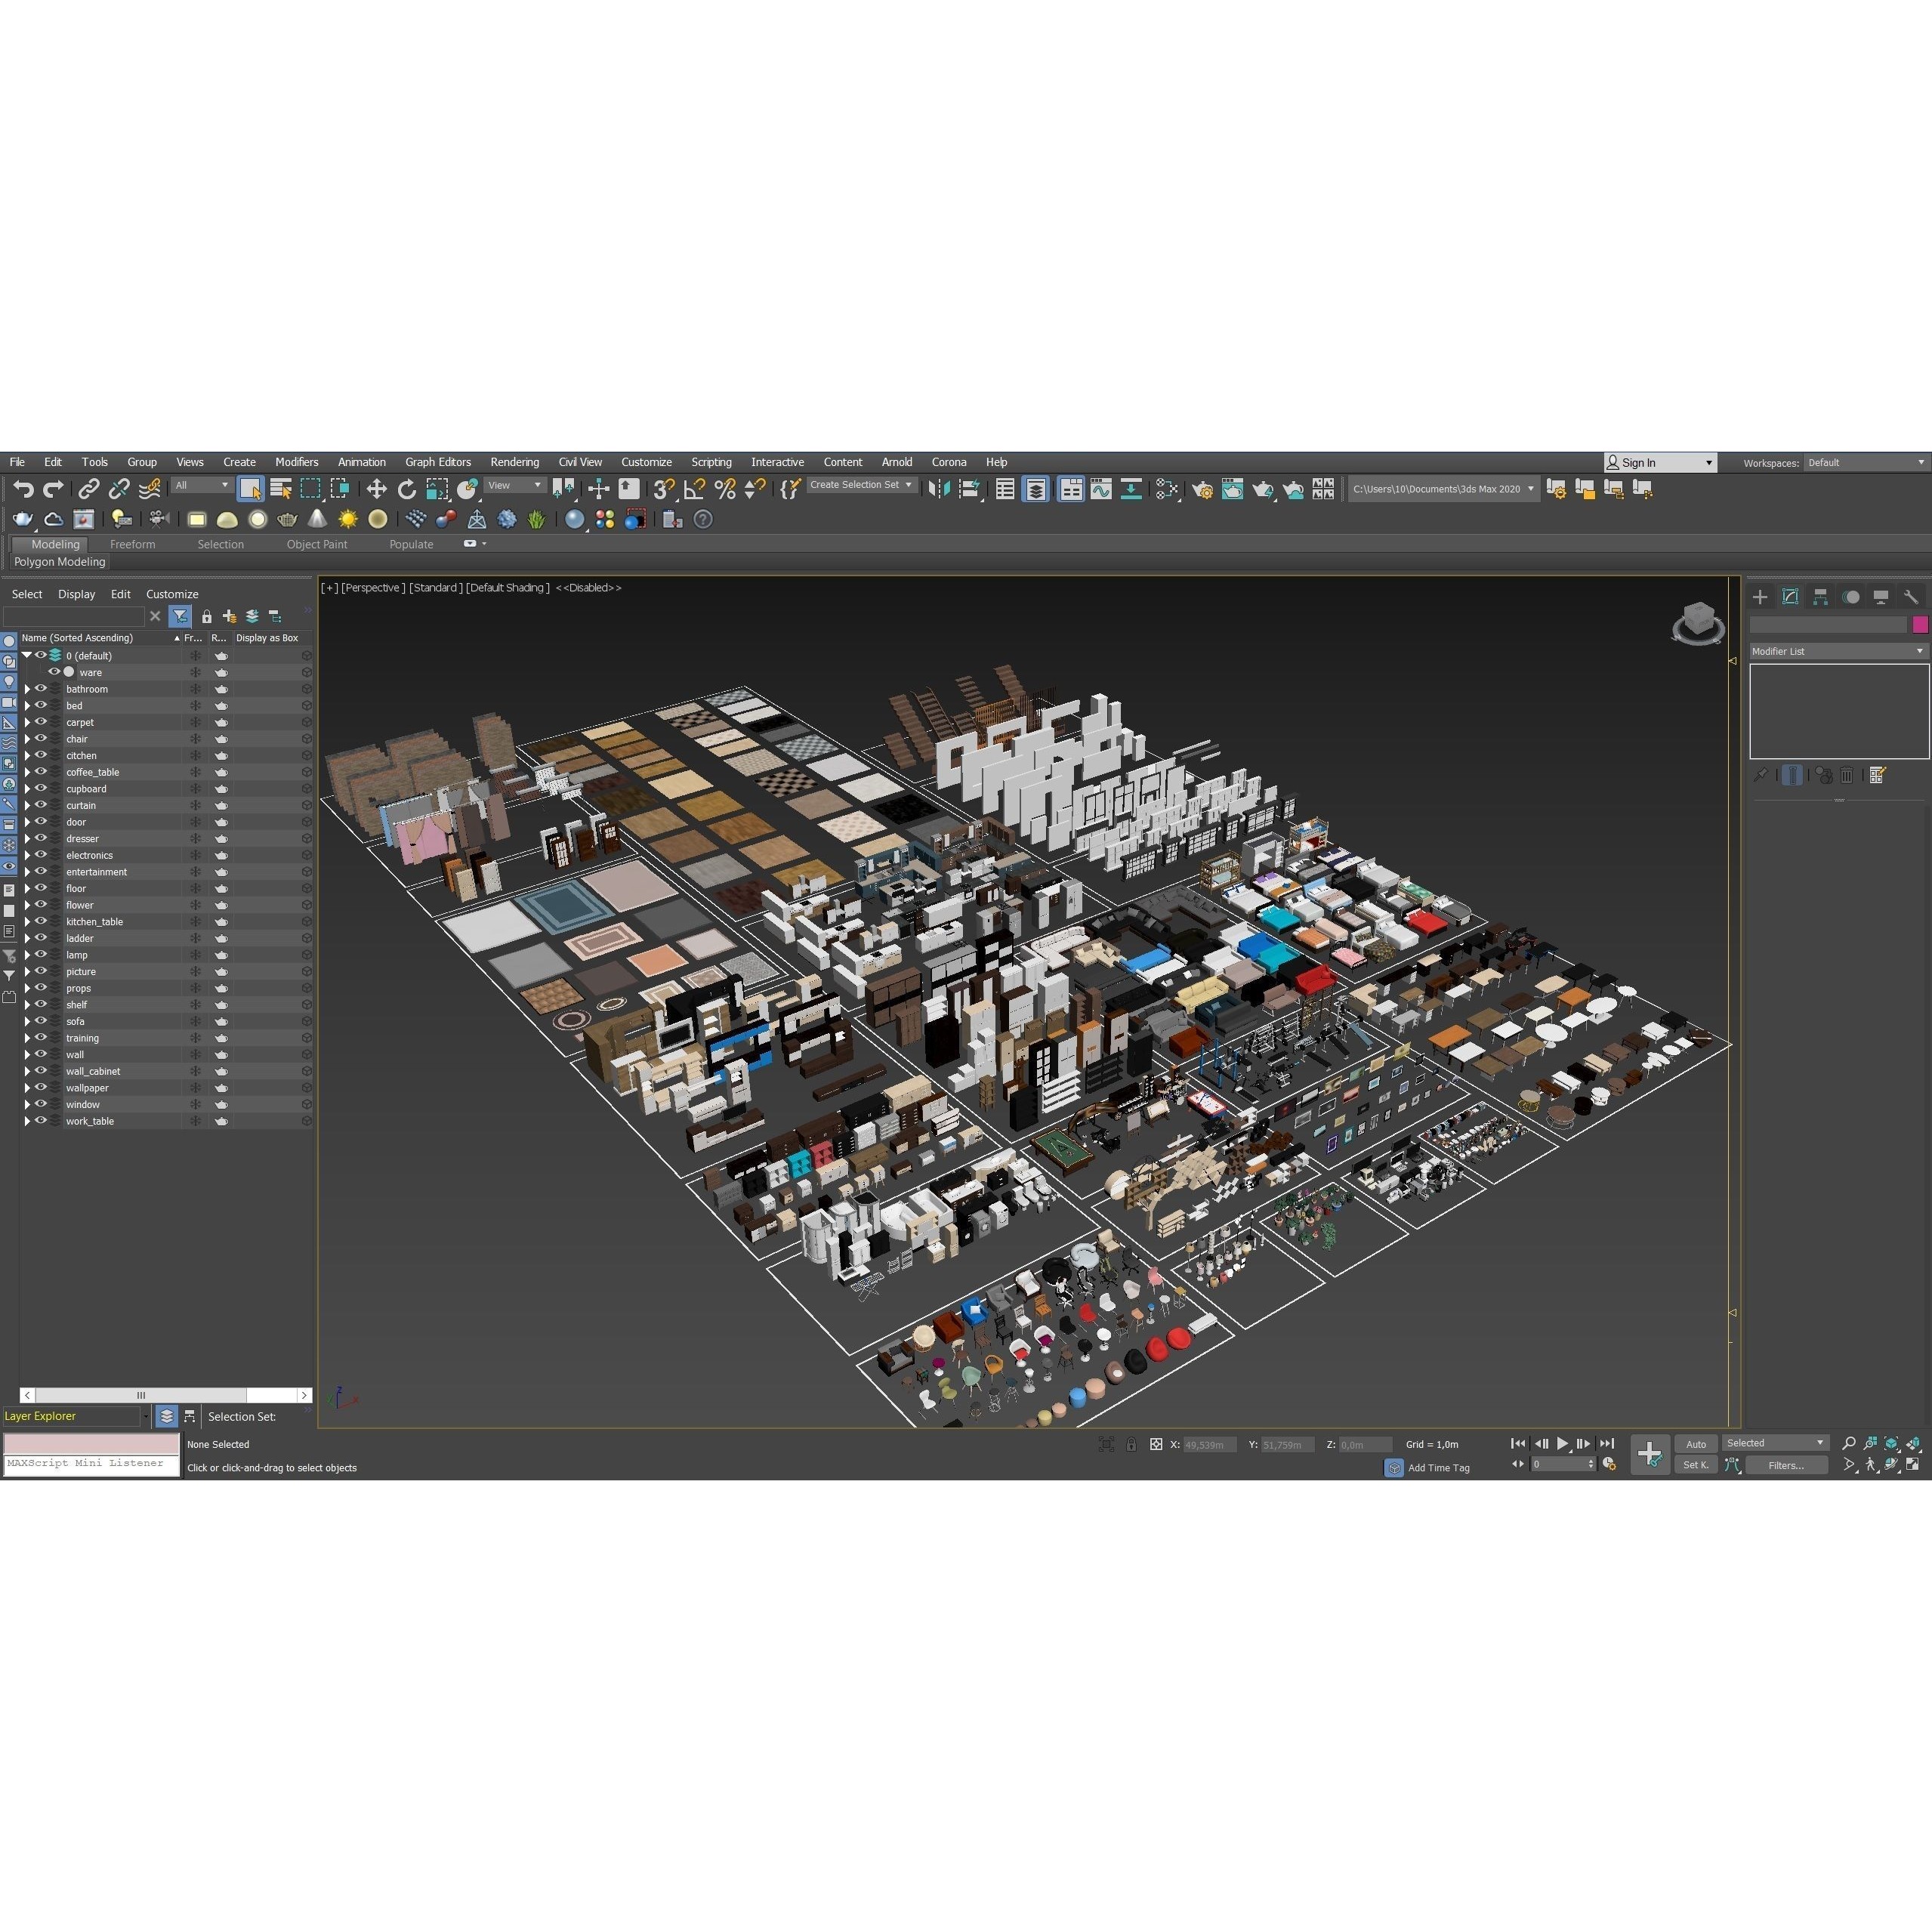This screenshot has width=1932, height=1932.
Task: Open key Filters button
Action: (1786, 1465)
